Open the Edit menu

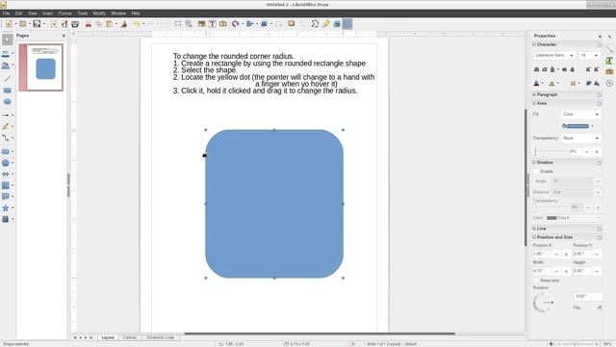pyautogui.click(x=18, y=13)
